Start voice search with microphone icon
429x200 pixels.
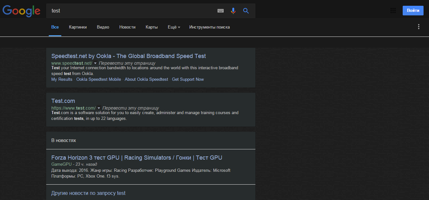click(x=233, y=11)
